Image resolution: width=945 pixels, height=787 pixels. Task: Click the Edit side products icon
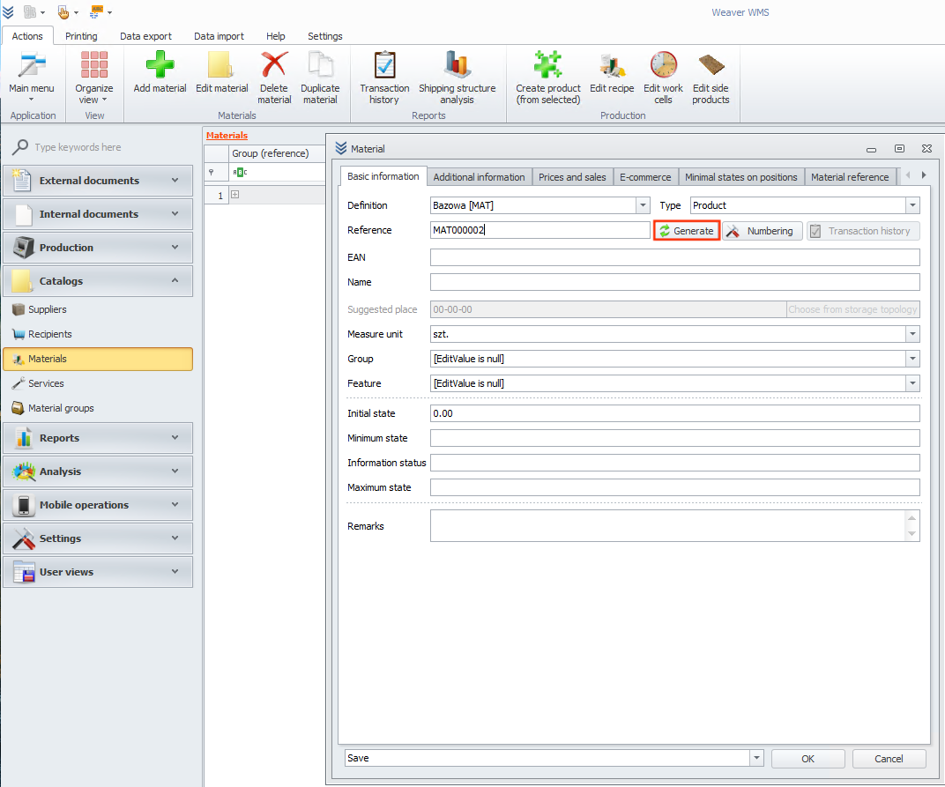[x=711, y=64]
